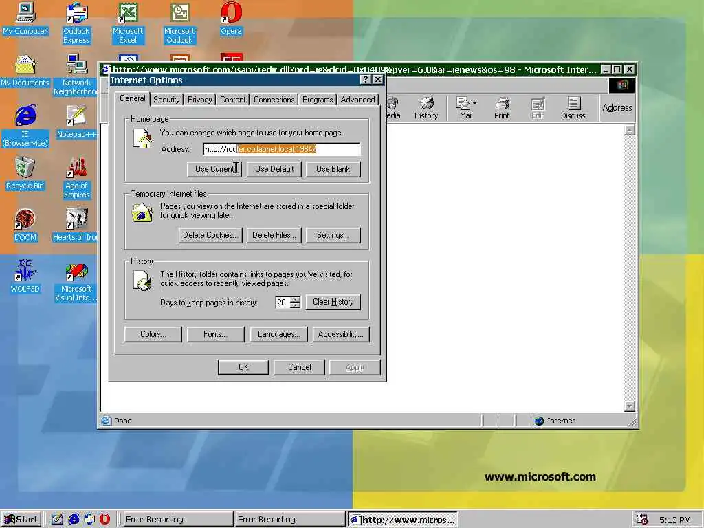The image size is (704, 528).
Task: Click the Use Default button
Action: pyautogui.click(x=274, y=169)
